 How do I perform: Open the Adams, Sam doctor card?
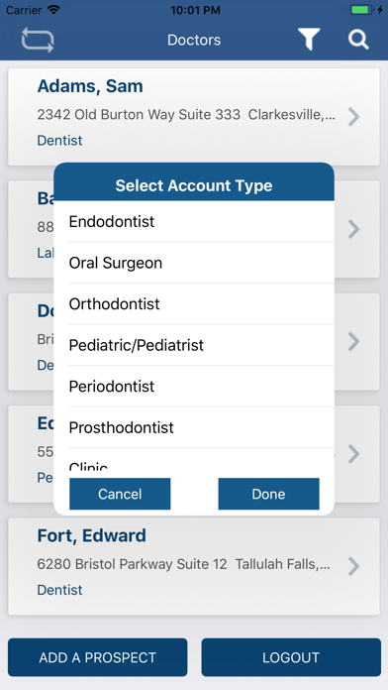click(x=194, y=117)
